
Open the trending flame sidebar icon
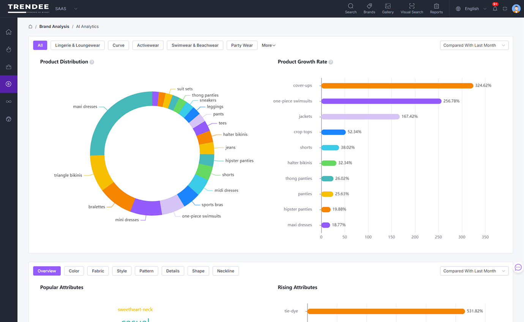[x=9, y=49]
